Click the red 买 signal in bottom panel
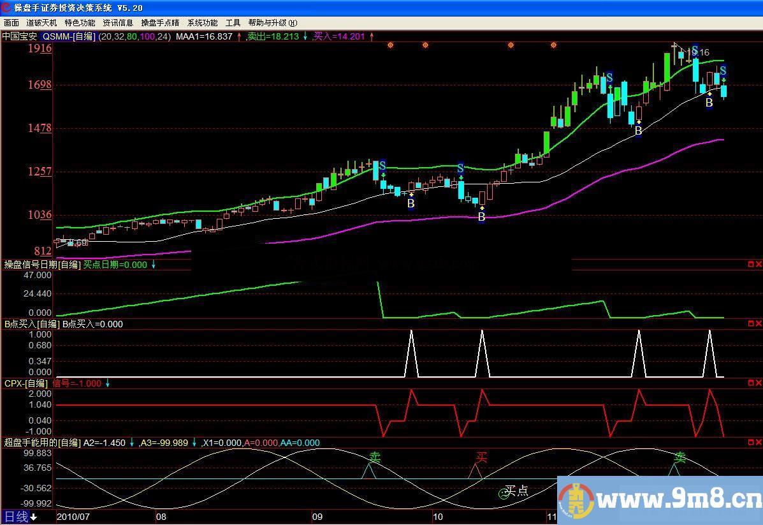 pyautogui.click(x=482, y=457)
